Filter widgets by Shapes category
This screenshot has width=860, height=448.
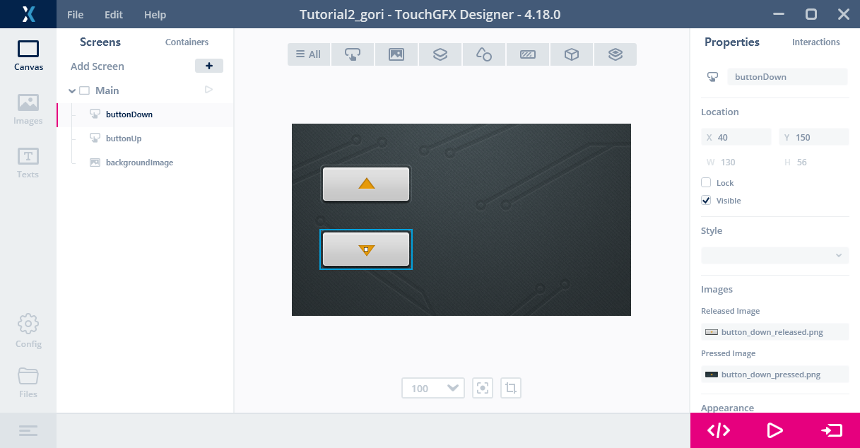click(484, 54)
